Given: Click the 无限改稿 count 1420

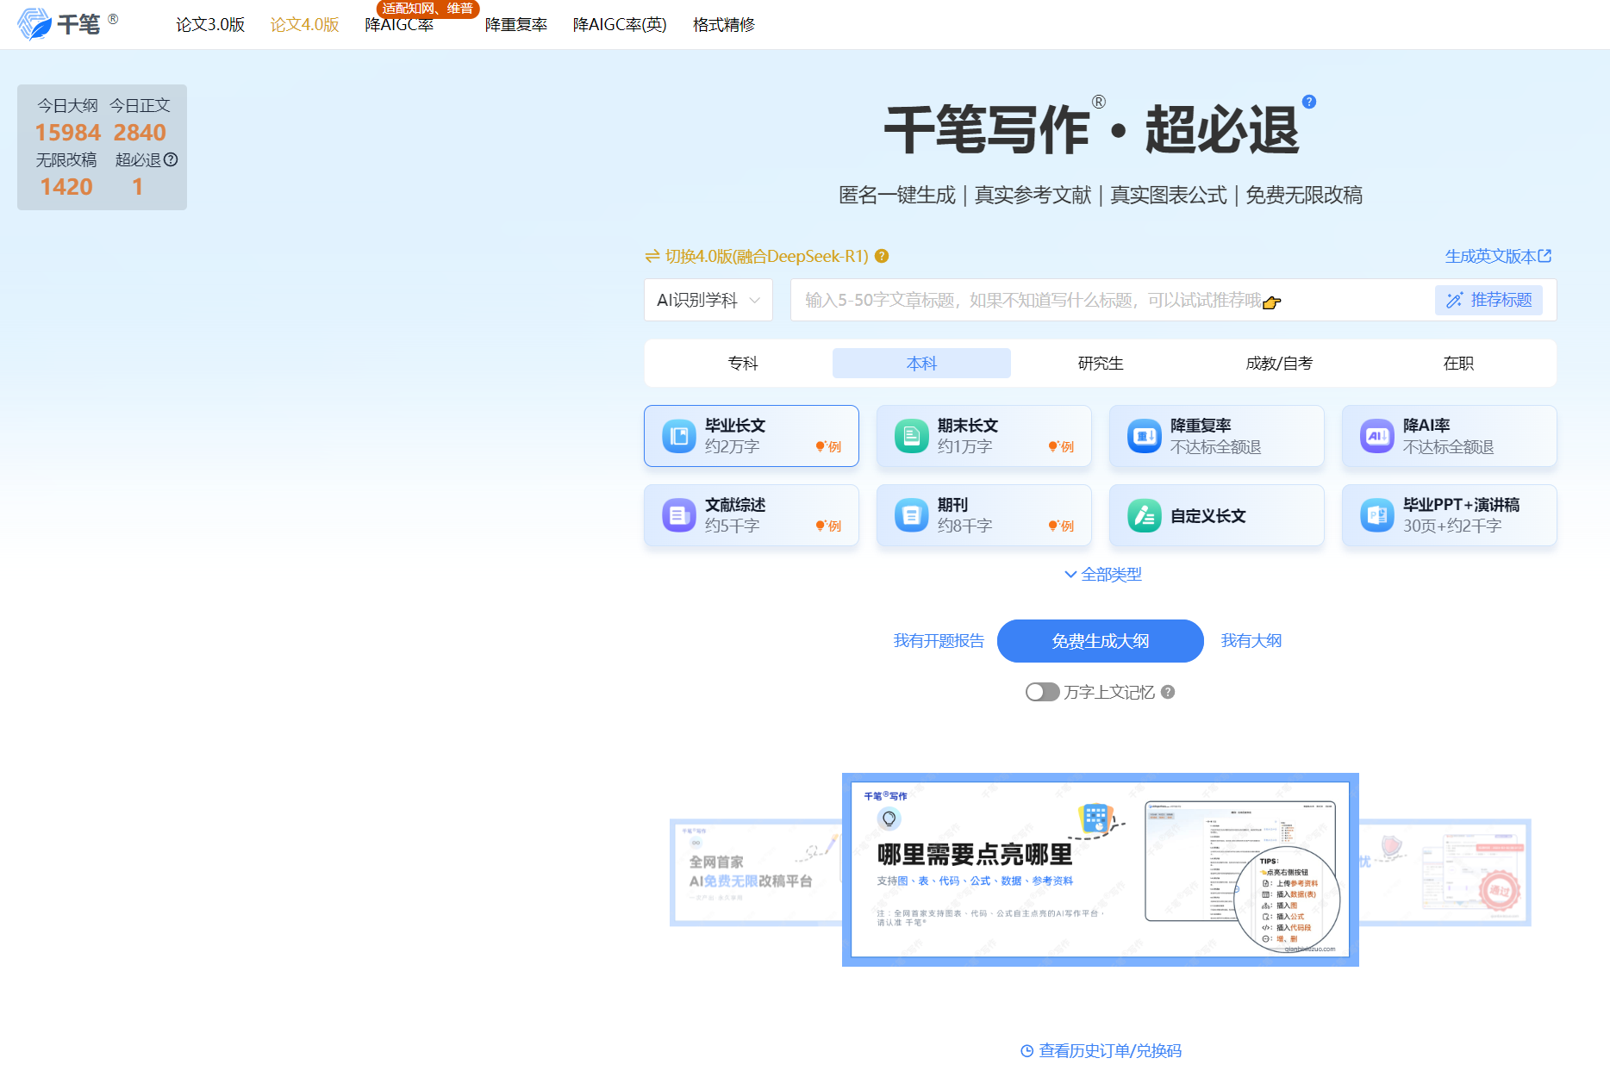Looking at the screenshot, I should coord(66,187).
